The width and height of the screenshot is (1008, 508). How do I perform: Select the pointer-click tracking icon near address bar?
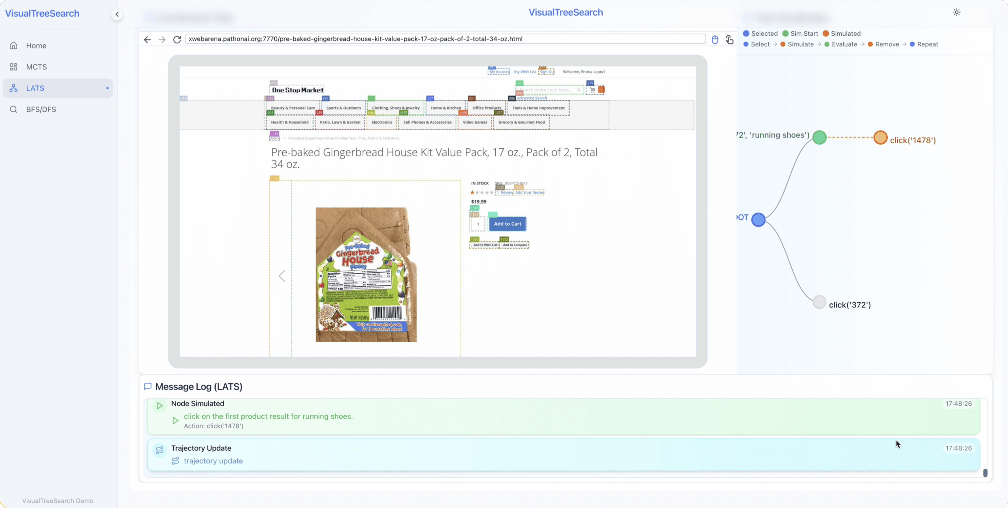click(729, 40)
